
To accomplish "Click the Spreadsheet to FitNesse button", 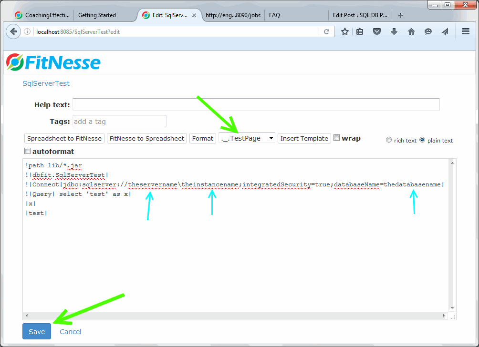I will coord(64,138).
